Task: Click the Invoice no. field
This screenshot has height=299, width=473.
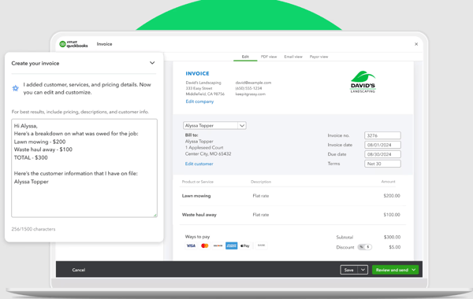Action: (x=382, y=135)
